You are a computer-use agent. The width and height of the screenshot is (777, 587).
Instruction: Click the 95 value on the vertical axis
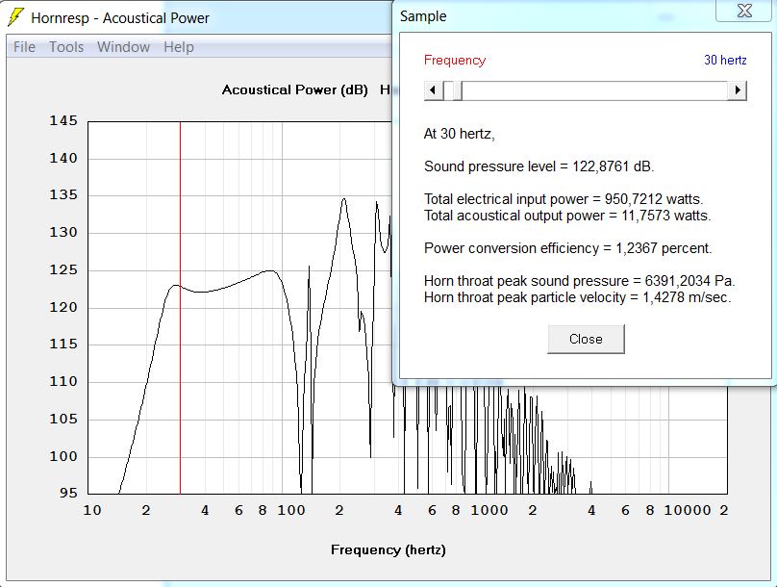coord(68,493)
